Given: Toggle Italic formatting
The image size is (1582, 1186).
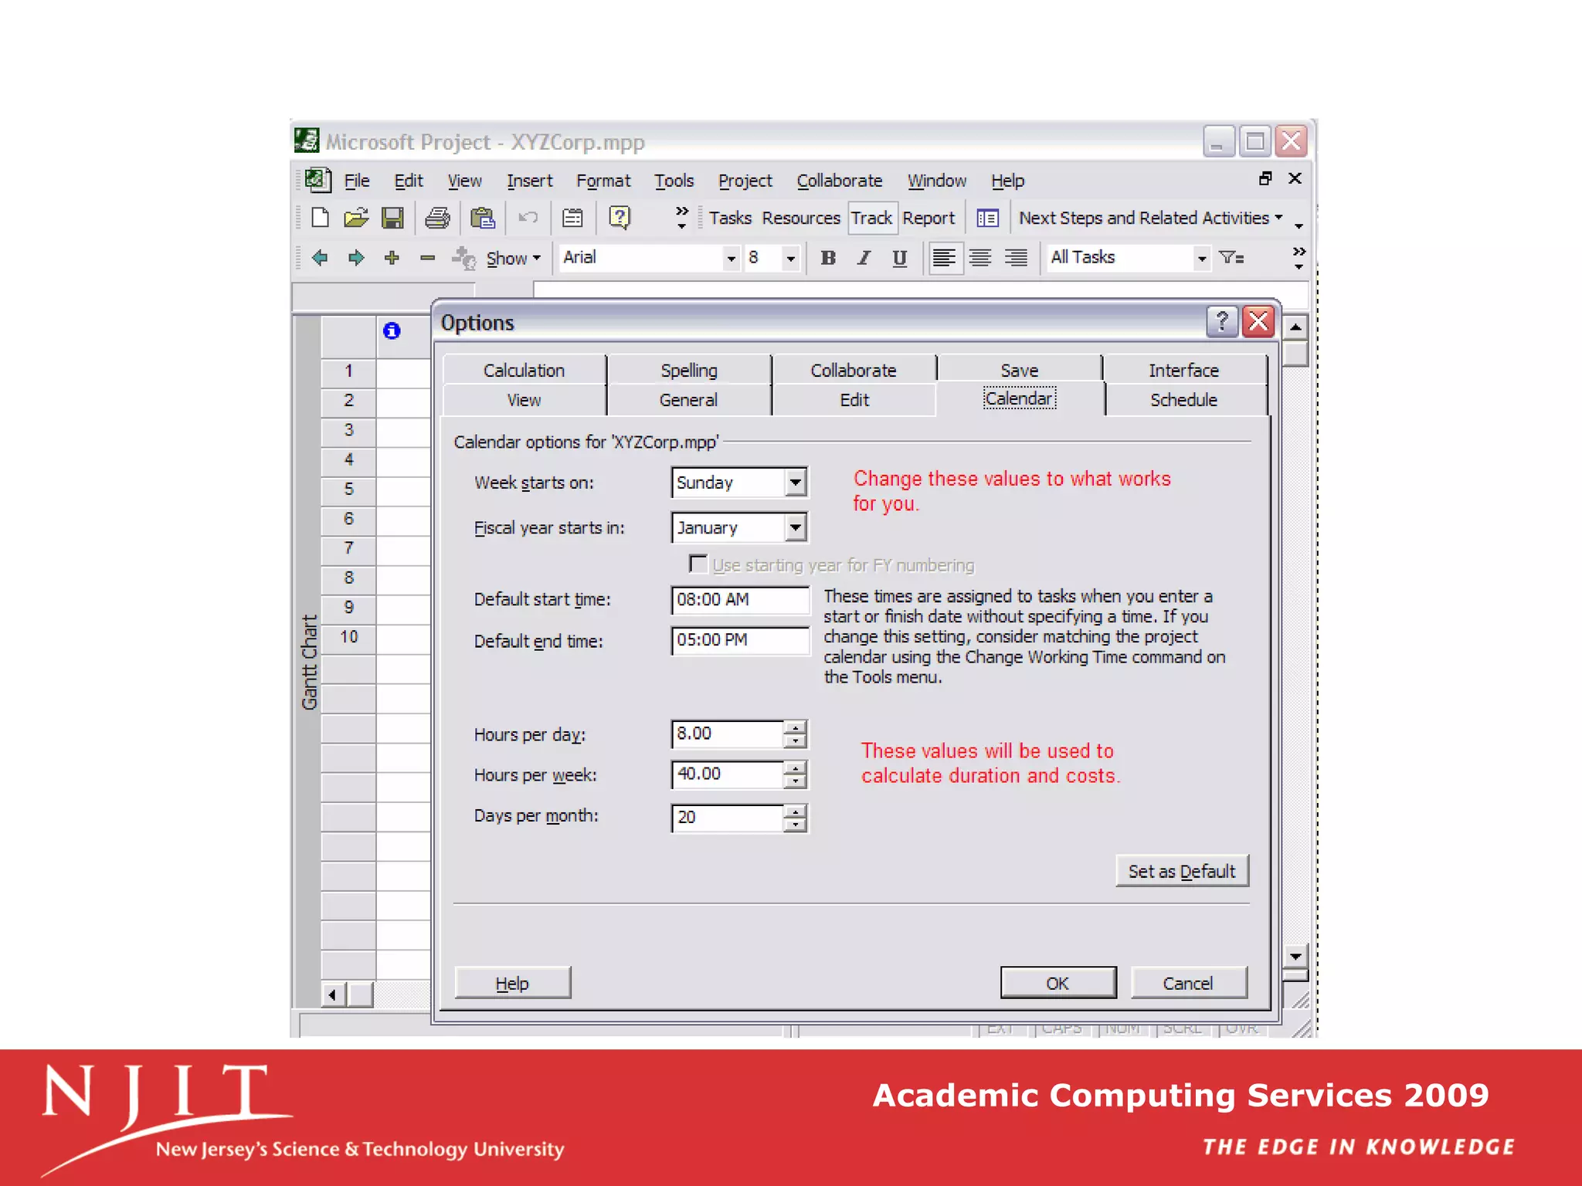Looking at the screenshot, I should click(864, 258).
